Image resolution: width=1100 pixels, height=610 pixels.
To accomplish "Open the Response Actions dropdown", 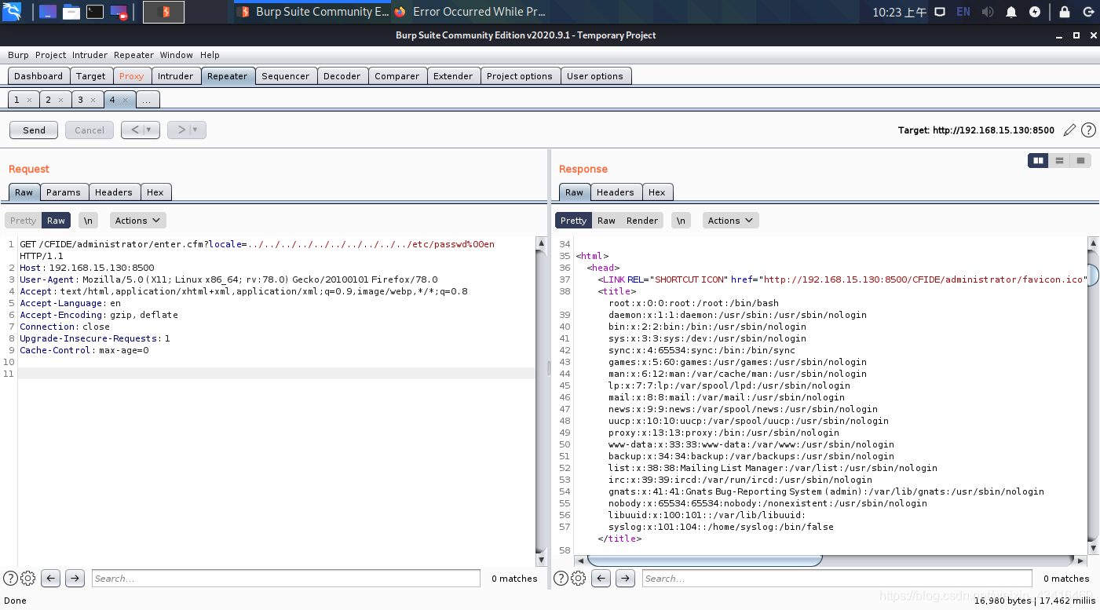I will [x=730, y=221].
